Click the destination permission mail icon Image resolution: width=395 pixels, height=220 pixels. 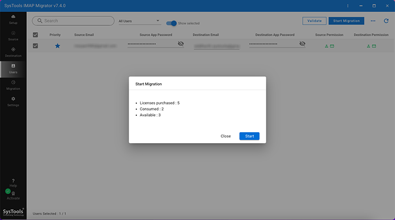(374, 46)
